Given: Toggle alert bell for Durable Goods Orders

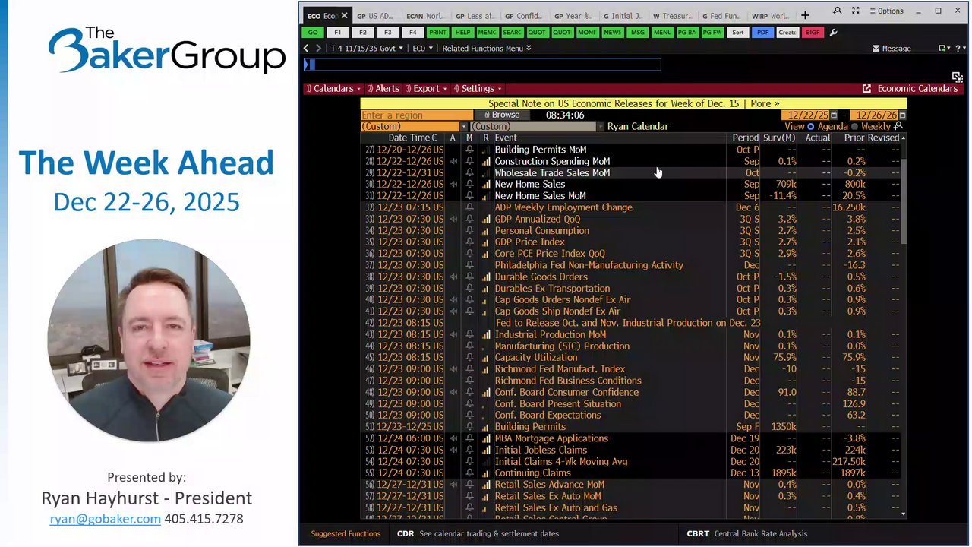Looking at the screenshot, I should click(469, 277).
